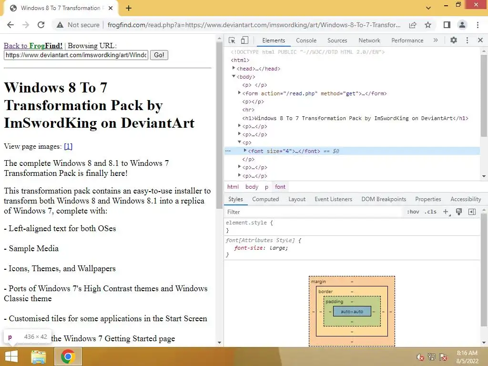Viewport: 488px width, 366px height.
Task: Expand the head node in DOM tree
Action: 234,68
